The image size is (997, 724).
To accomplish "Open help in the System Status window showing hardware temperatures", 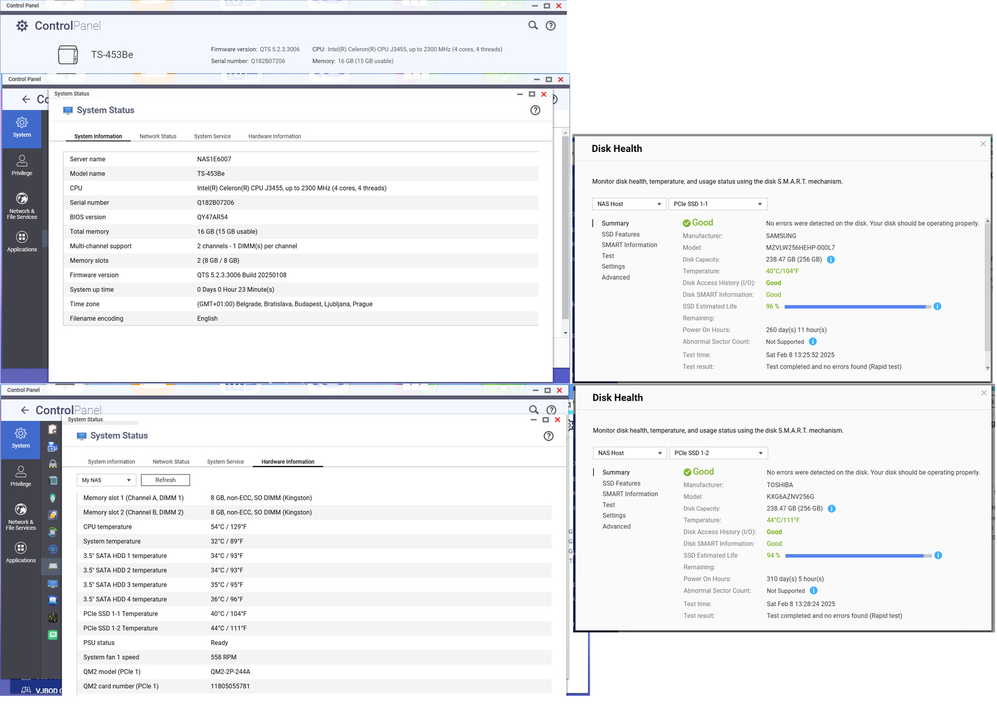I will (549, 436).
